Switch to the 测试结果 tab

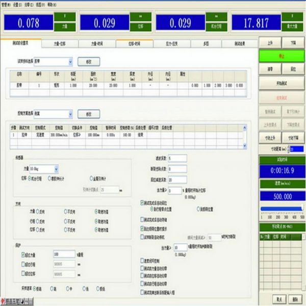pyautogui.click(x=240, y=44)
